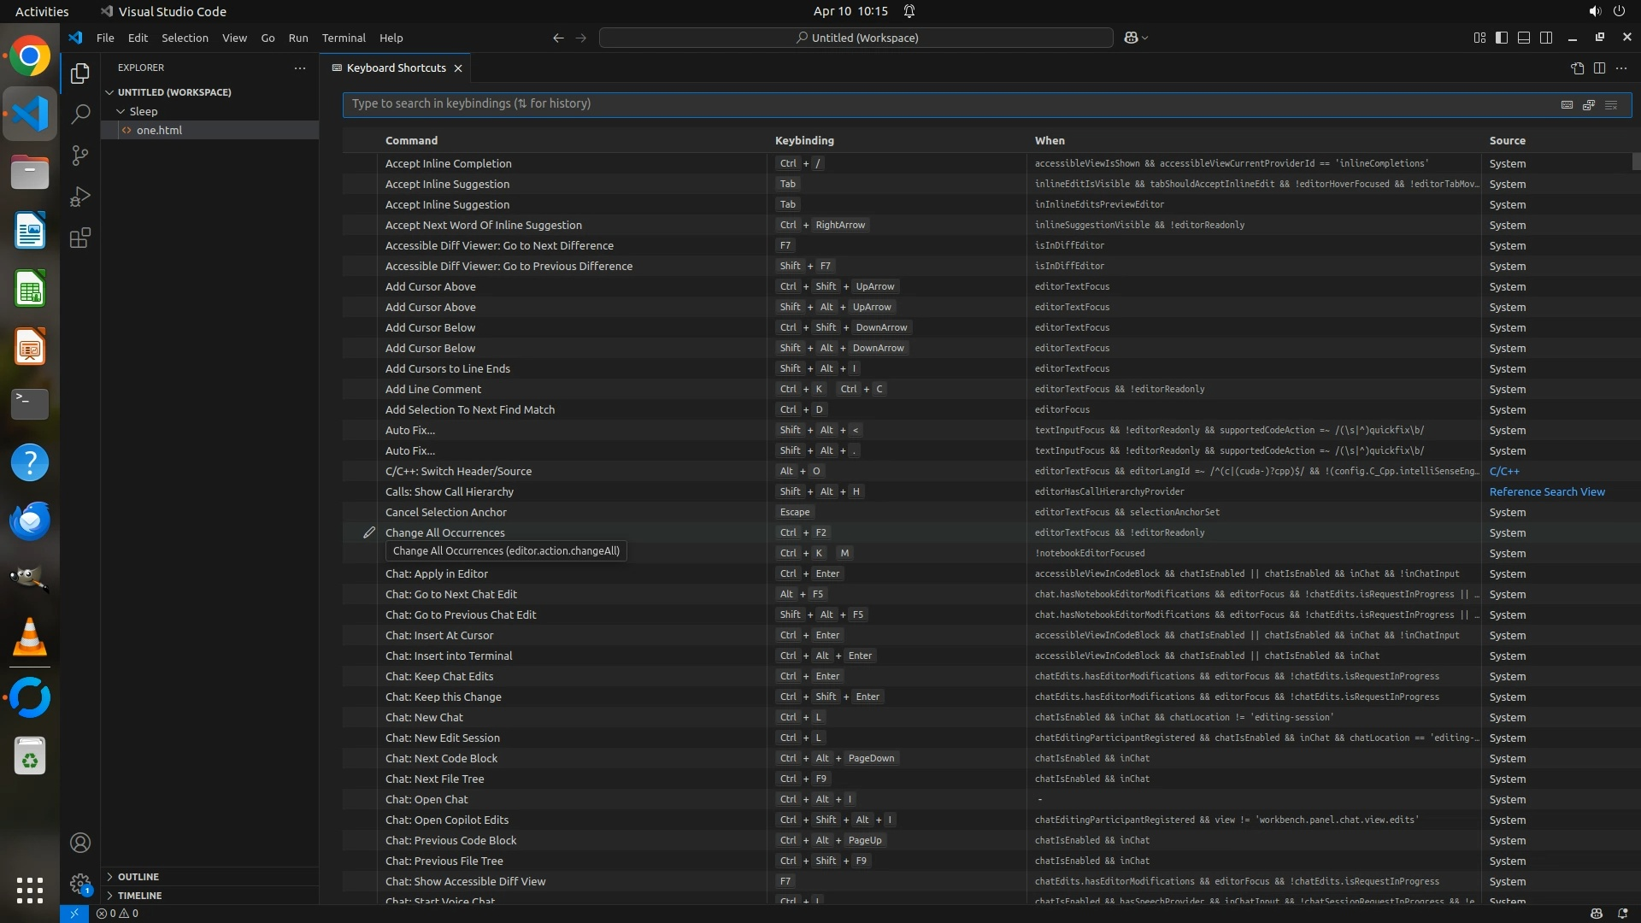
Task: Toggle Sort by Precedence in search box
Action: tap(1589, 104)
